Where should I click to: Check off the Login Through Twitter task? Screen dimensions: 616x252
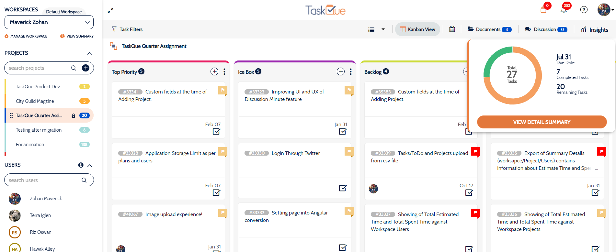click(343, 188)
